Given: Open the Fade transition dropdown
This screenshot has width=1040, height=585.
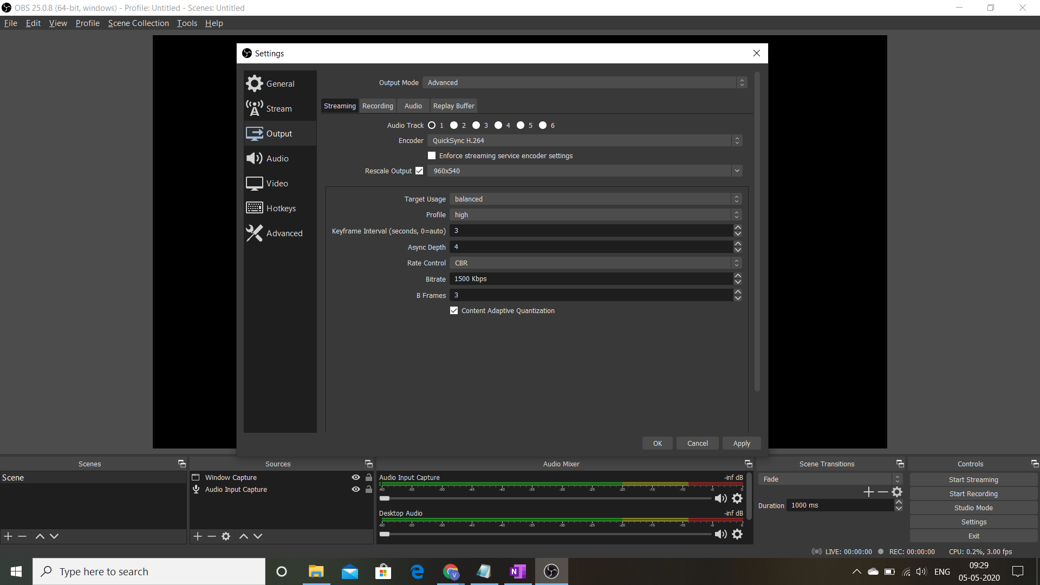Looking at the screenshot, I should coord(830,479).
